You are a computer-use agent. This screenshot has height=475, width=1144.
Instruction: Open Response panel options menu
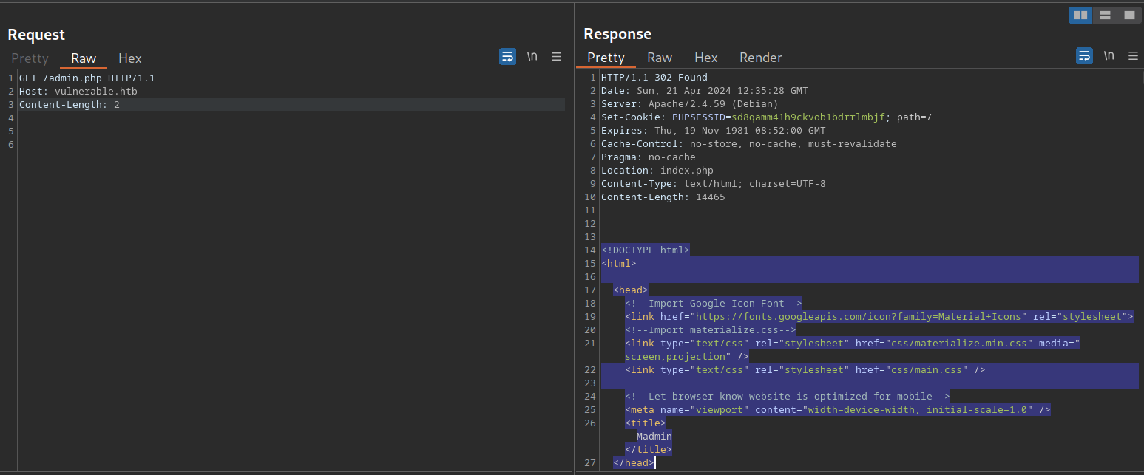coord(1133,56)
